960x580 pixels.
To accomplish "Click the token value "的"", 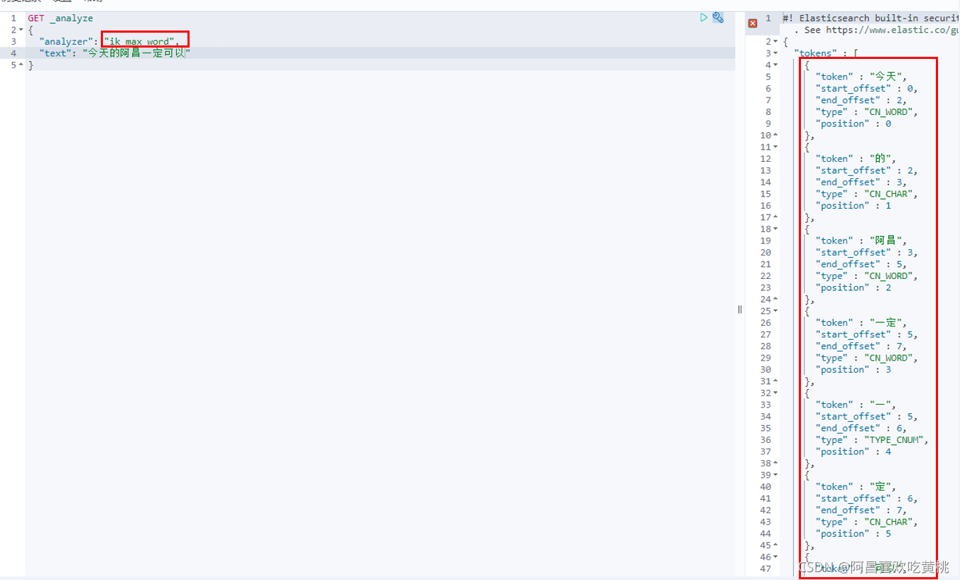I will 882,159.
